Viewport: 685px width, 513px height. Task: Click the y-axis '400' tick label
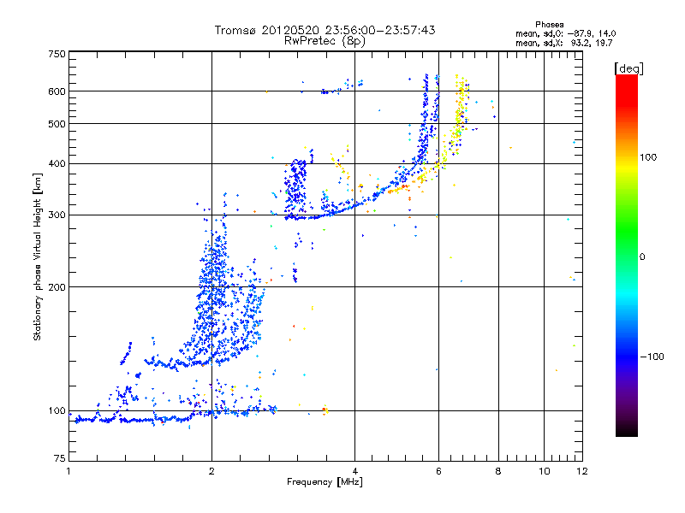point(57,164)
